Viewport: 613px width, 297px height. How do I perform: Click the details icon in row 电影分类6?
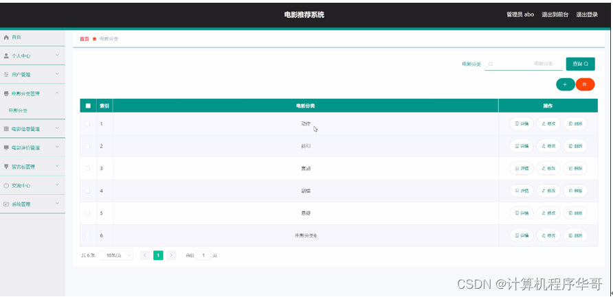517,236
